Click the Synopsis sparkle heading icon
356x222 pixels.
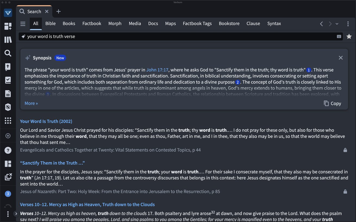[28, 58]
